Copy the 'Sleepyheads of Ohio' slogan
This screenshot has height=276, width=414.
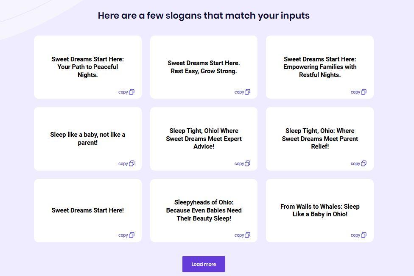pyautogui.click(x=242, y=235)
